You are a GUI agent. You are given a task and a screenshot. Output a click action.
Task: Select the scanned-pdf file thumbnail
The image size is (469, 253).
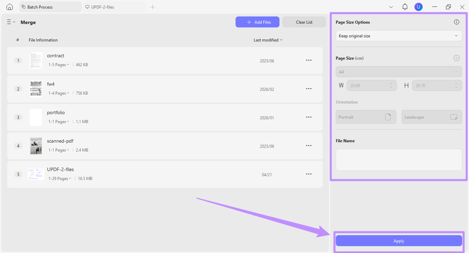pyautogui.click(x=36, y=146)
